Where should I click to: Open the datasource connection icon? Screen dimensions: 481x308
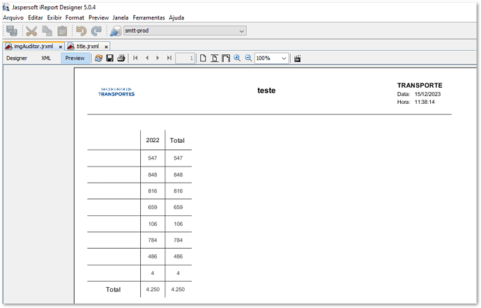116,31
